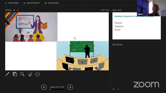Select the zoom into slide magnifier
Image resolution: width=166 pixels, height=93 pixels.
22,74
